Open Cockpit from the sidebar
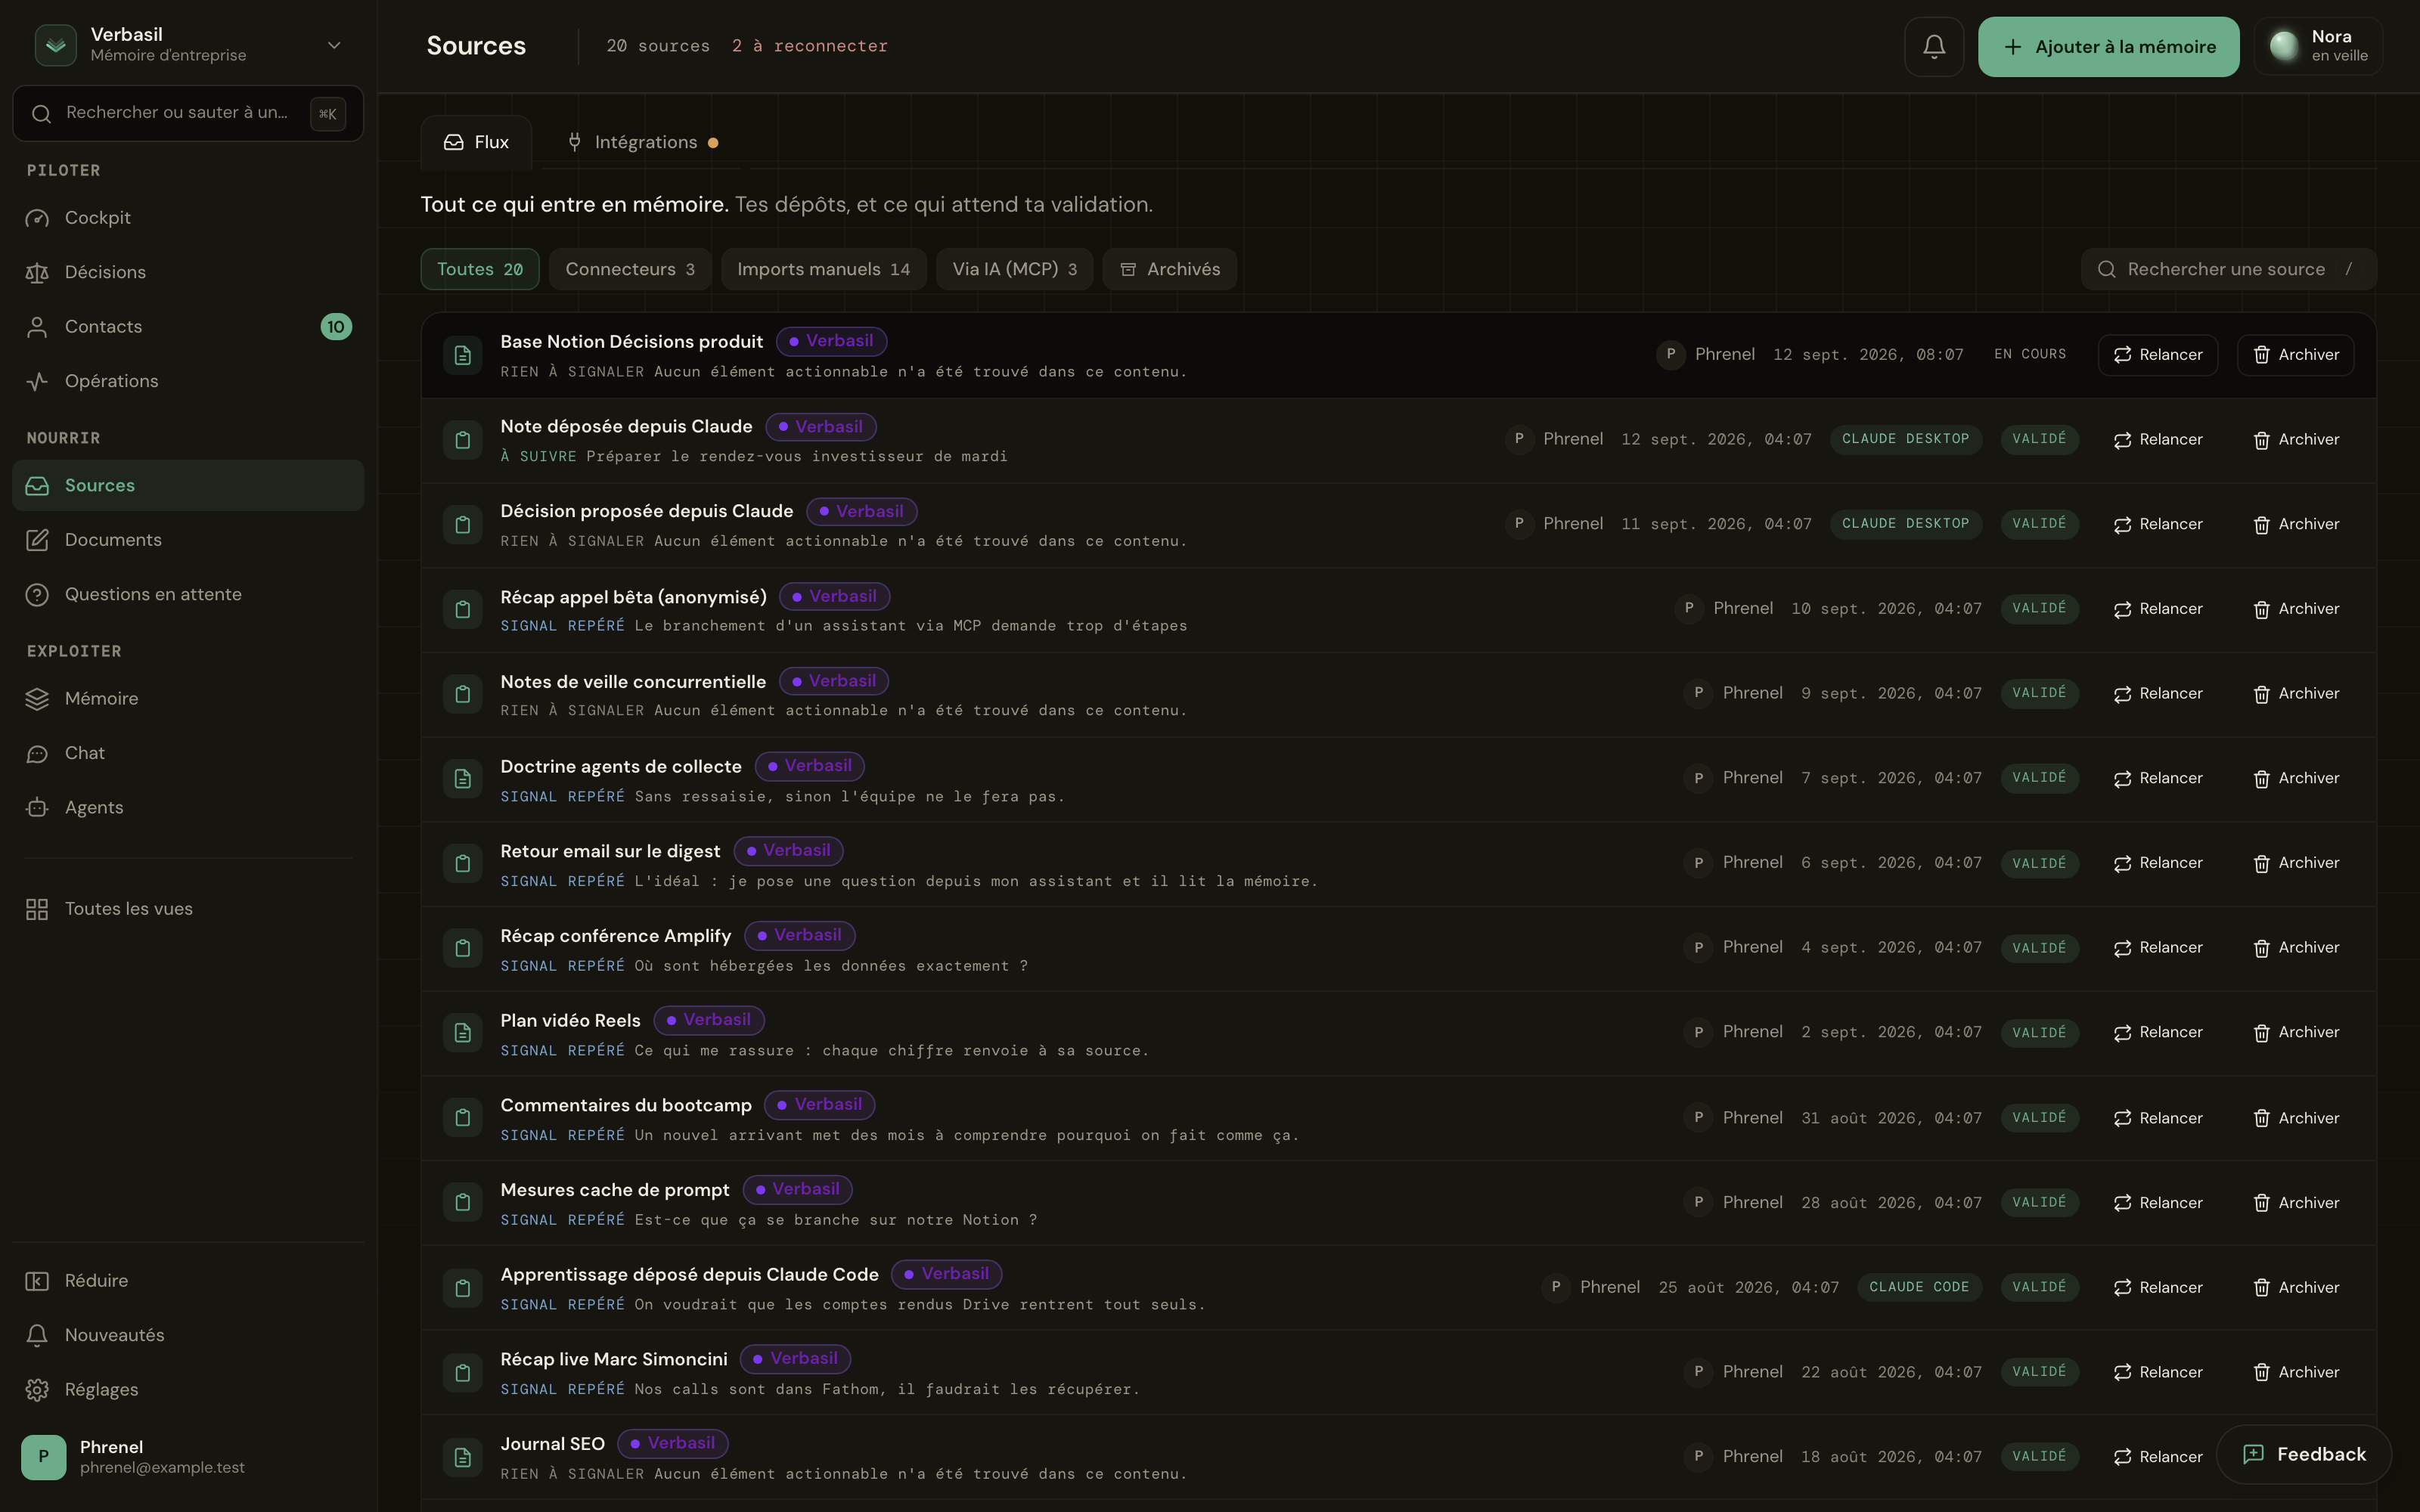 coord(188,218)
